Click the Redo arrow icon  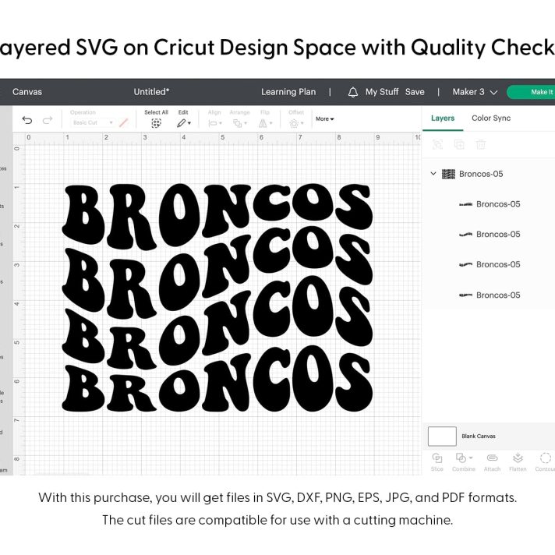pos(48,120)
